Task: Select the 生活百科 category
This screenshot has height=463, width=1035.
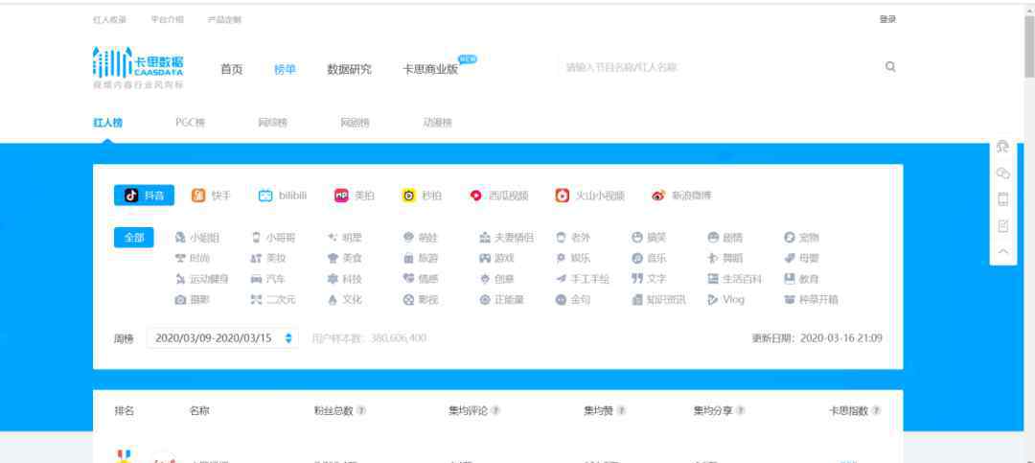Action: click(734, 279)
